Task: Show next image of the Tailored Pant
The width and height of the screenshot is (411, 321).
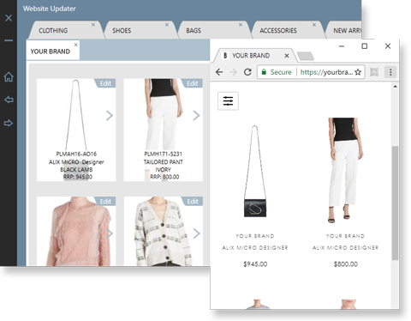Action: coord(196,116)
